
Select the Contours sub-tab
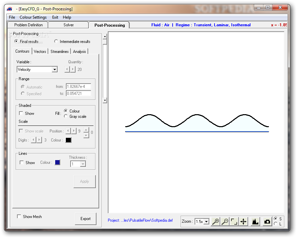[22, 51]
